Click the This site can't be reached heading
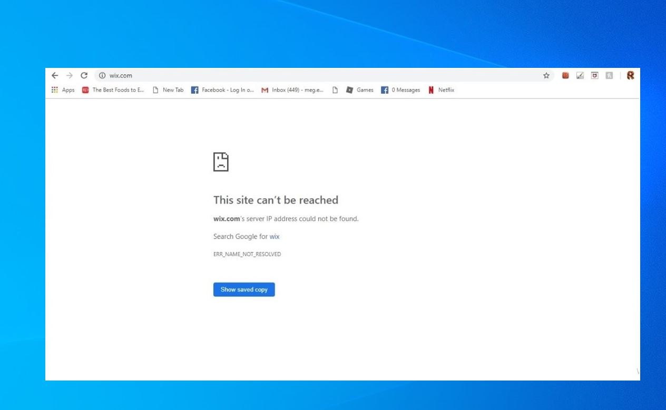The width and height of the screenshot is (666, 410). click(276, 200)
